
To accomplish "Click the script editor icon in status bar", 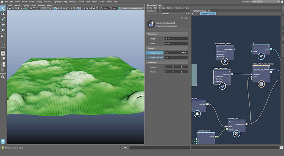I will (x=282, y=148).
